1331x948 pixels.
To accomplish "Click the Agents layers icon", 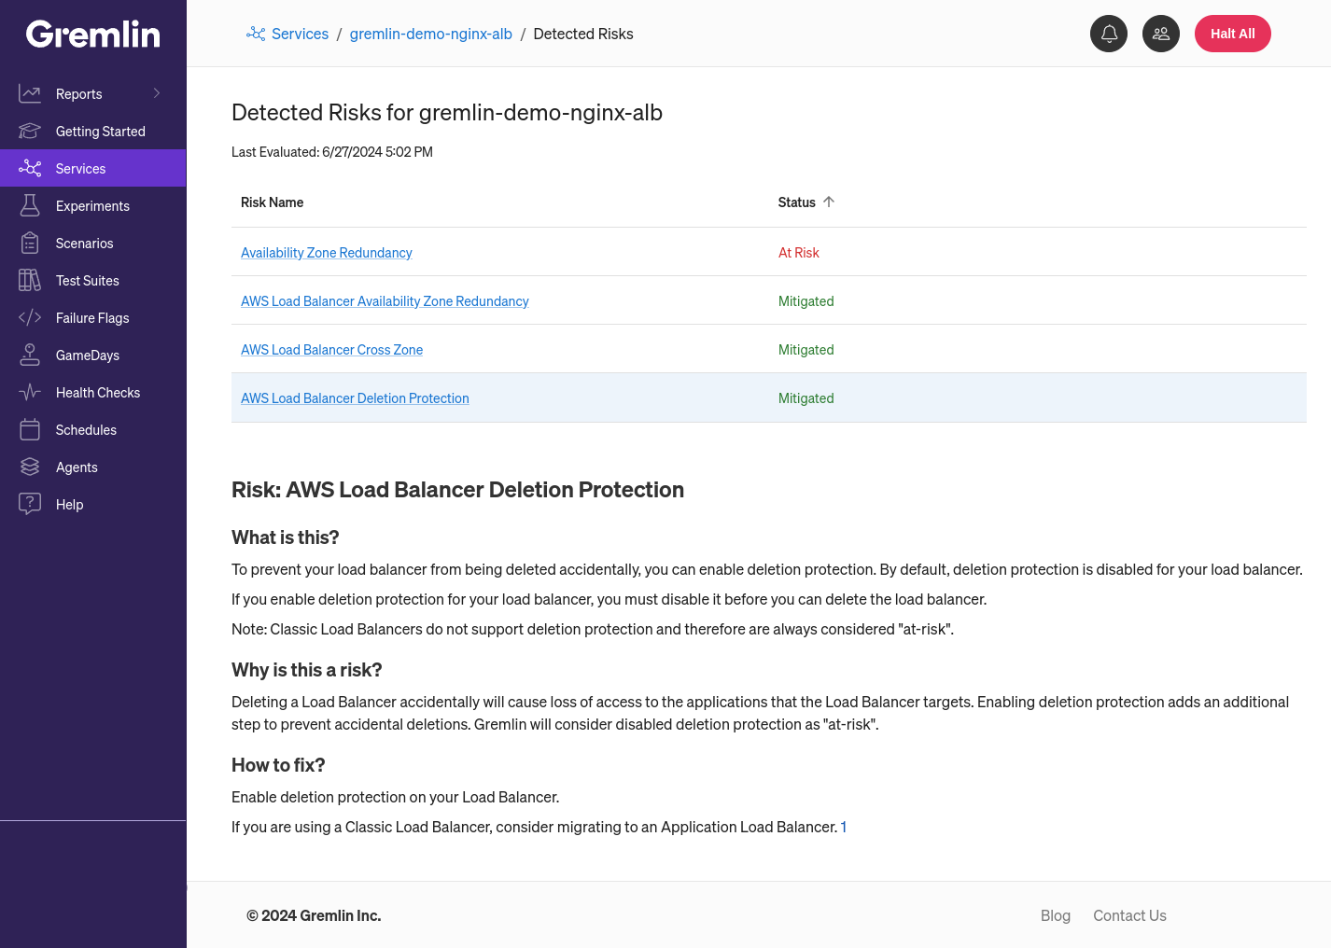I will pyautogui.click(x=30, y=467).
